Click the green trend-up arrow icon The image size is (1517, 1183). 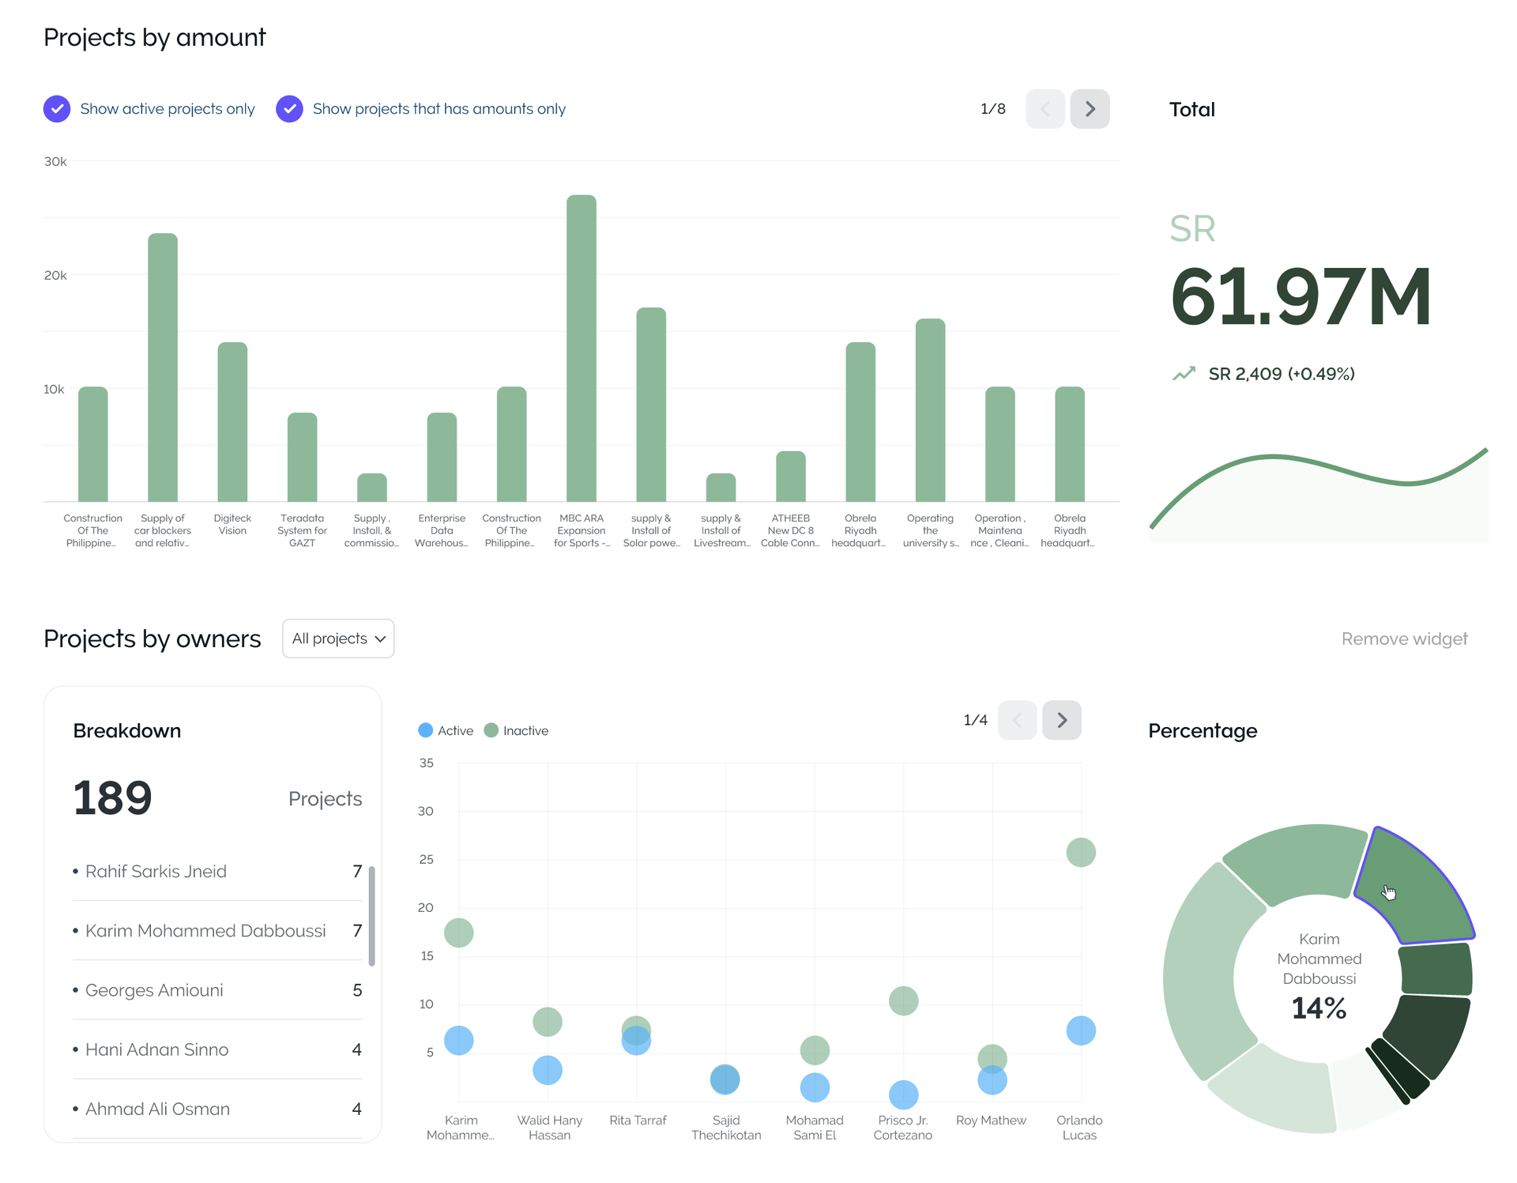pos(1183,374)
